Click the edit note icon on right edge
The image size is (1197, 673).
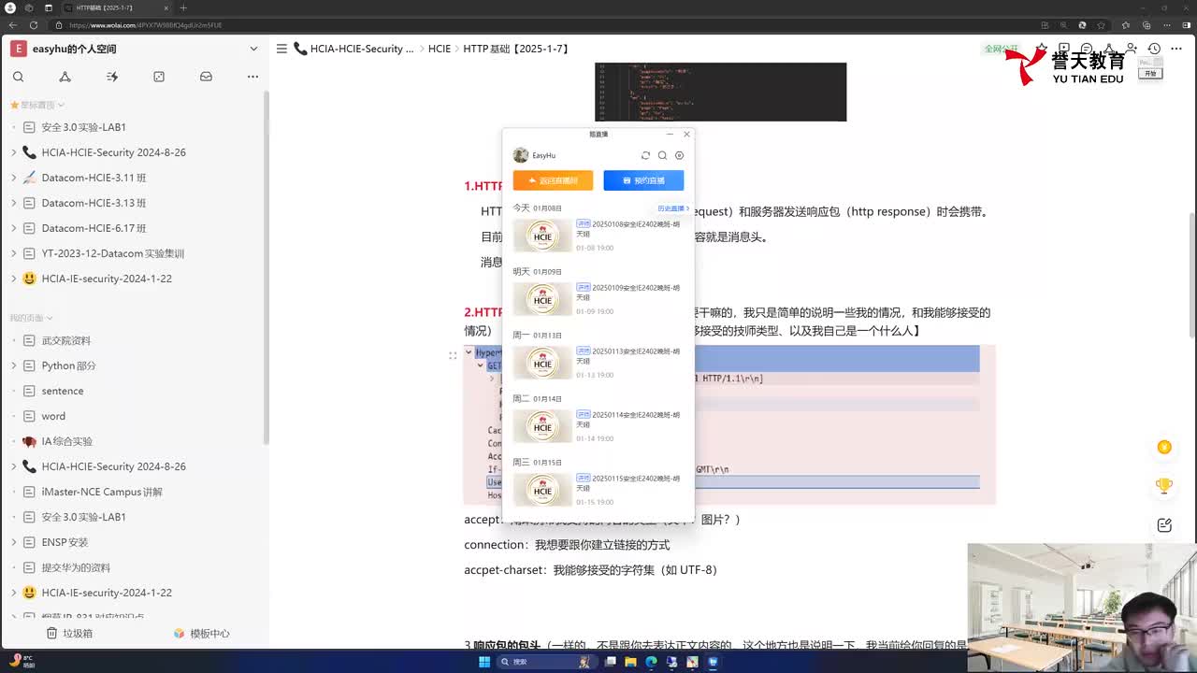click(x=1164, y=525)
